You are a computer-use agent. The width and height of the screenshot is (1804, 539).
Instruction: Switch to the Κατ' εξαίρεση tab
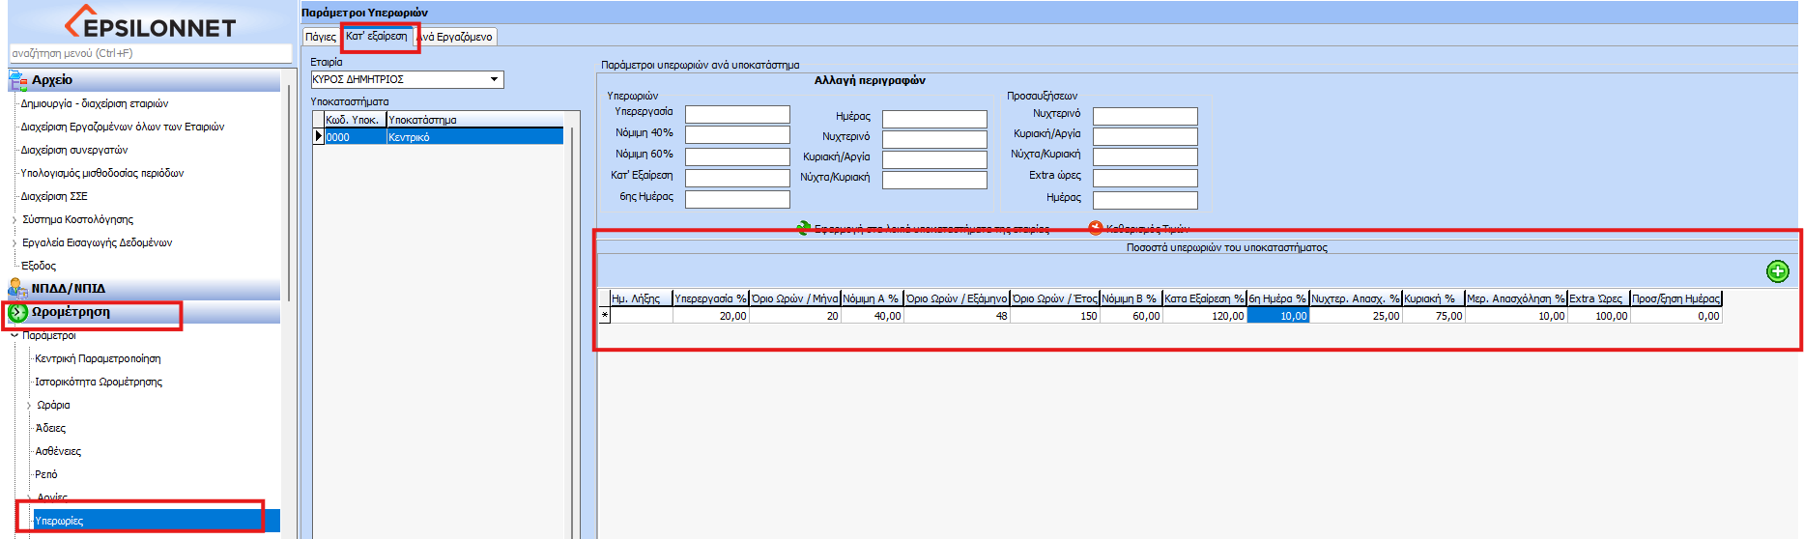point(377,36)
